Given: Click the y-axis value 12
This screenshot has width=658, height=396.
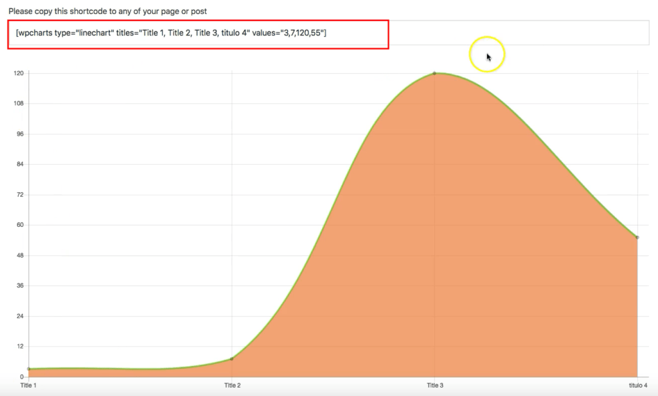Looking at the screenshot, I should [20, 346].
